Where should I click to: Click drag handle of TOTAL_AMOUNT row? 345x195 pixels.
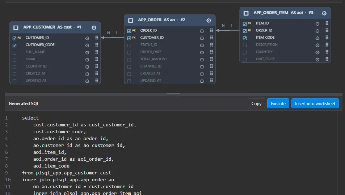211,59
